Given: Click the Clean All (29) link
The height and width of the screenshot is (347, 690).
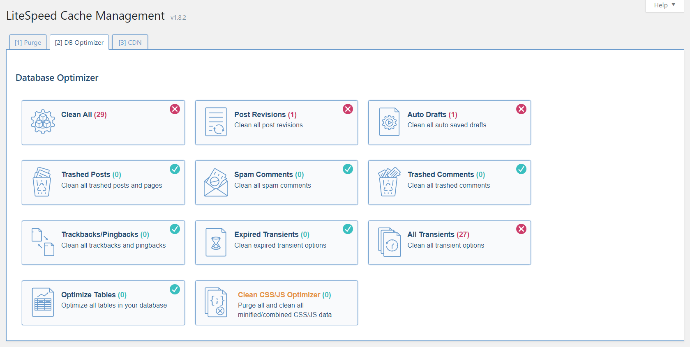Looking at the screenshot, I should 84,115.
